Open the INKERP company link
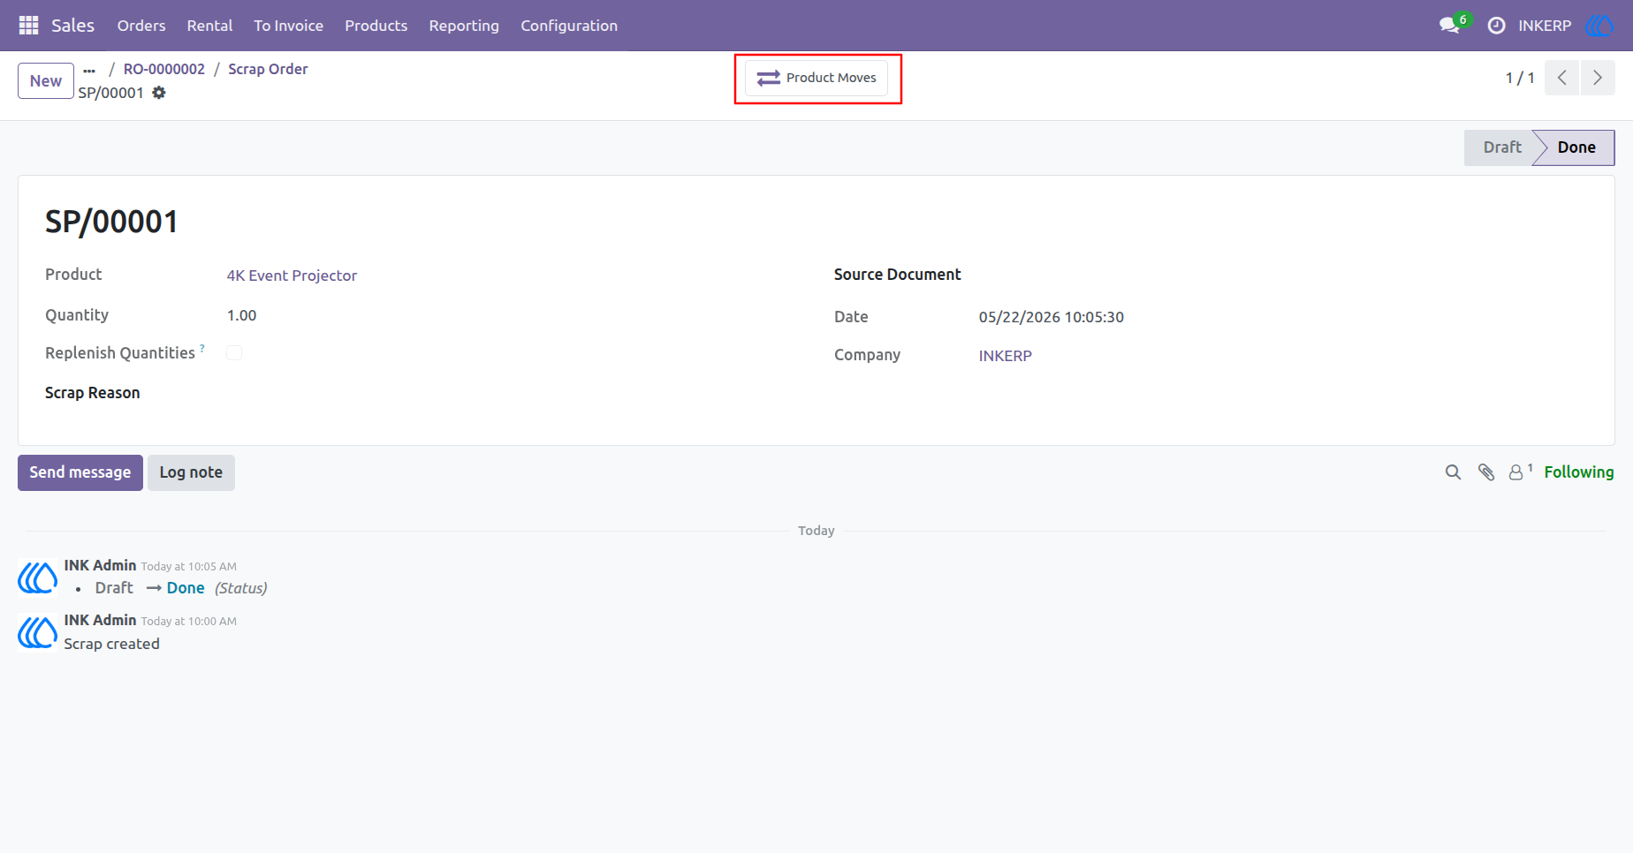The image size is (1633, 853). 1005,356
